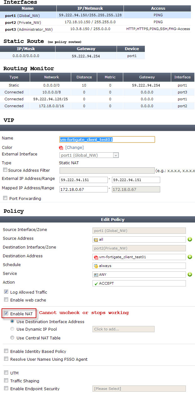Image resolution: width=195 pixels, height=393 pixels.
Task: Click the Mapped IP Address start field
Action: click(83, 189)
